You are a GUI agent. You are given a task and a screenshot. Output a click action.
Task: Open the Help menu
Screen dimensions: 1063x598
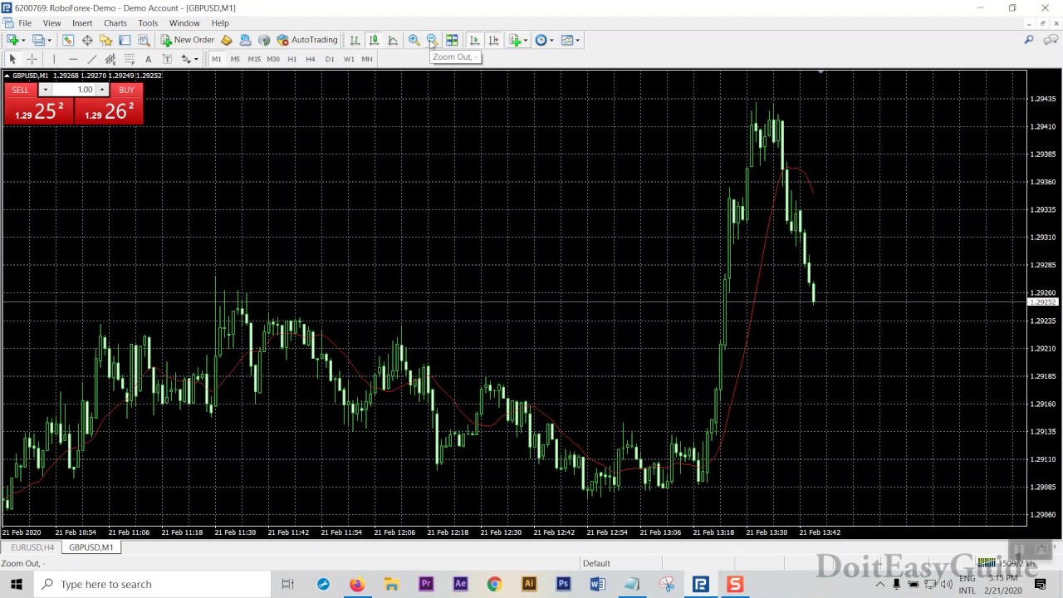pyautogui.click(x=220, y=23)
